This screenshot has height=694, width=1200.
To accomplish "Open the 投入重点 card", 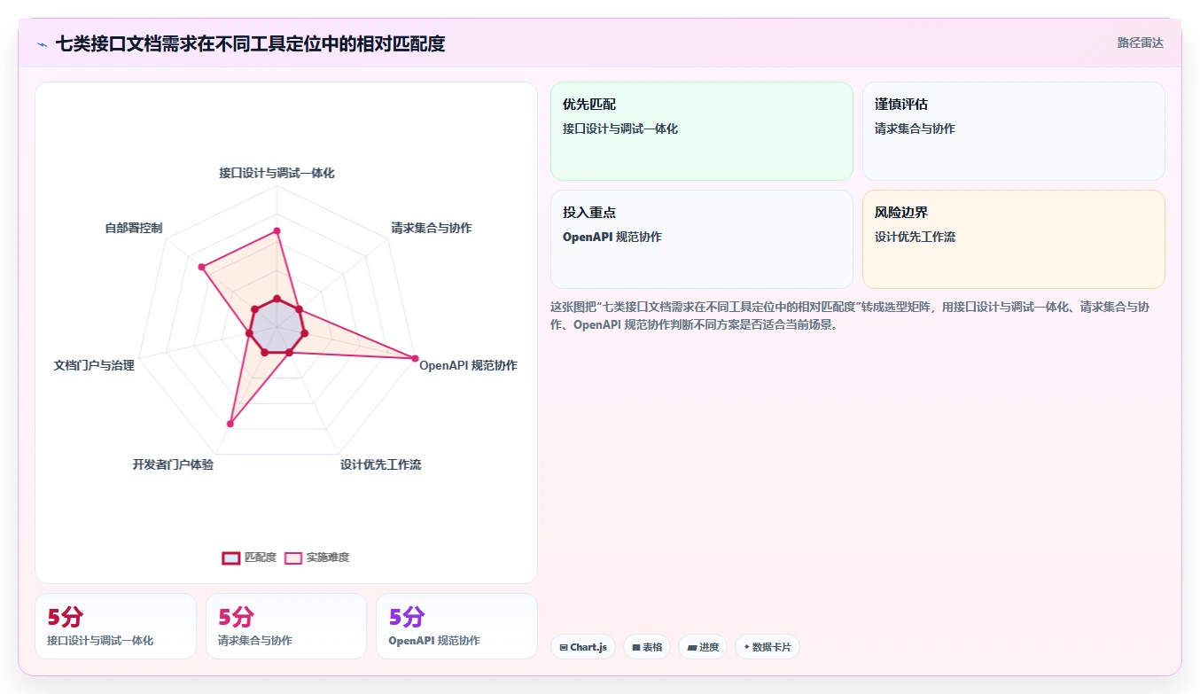I will 701,239.
